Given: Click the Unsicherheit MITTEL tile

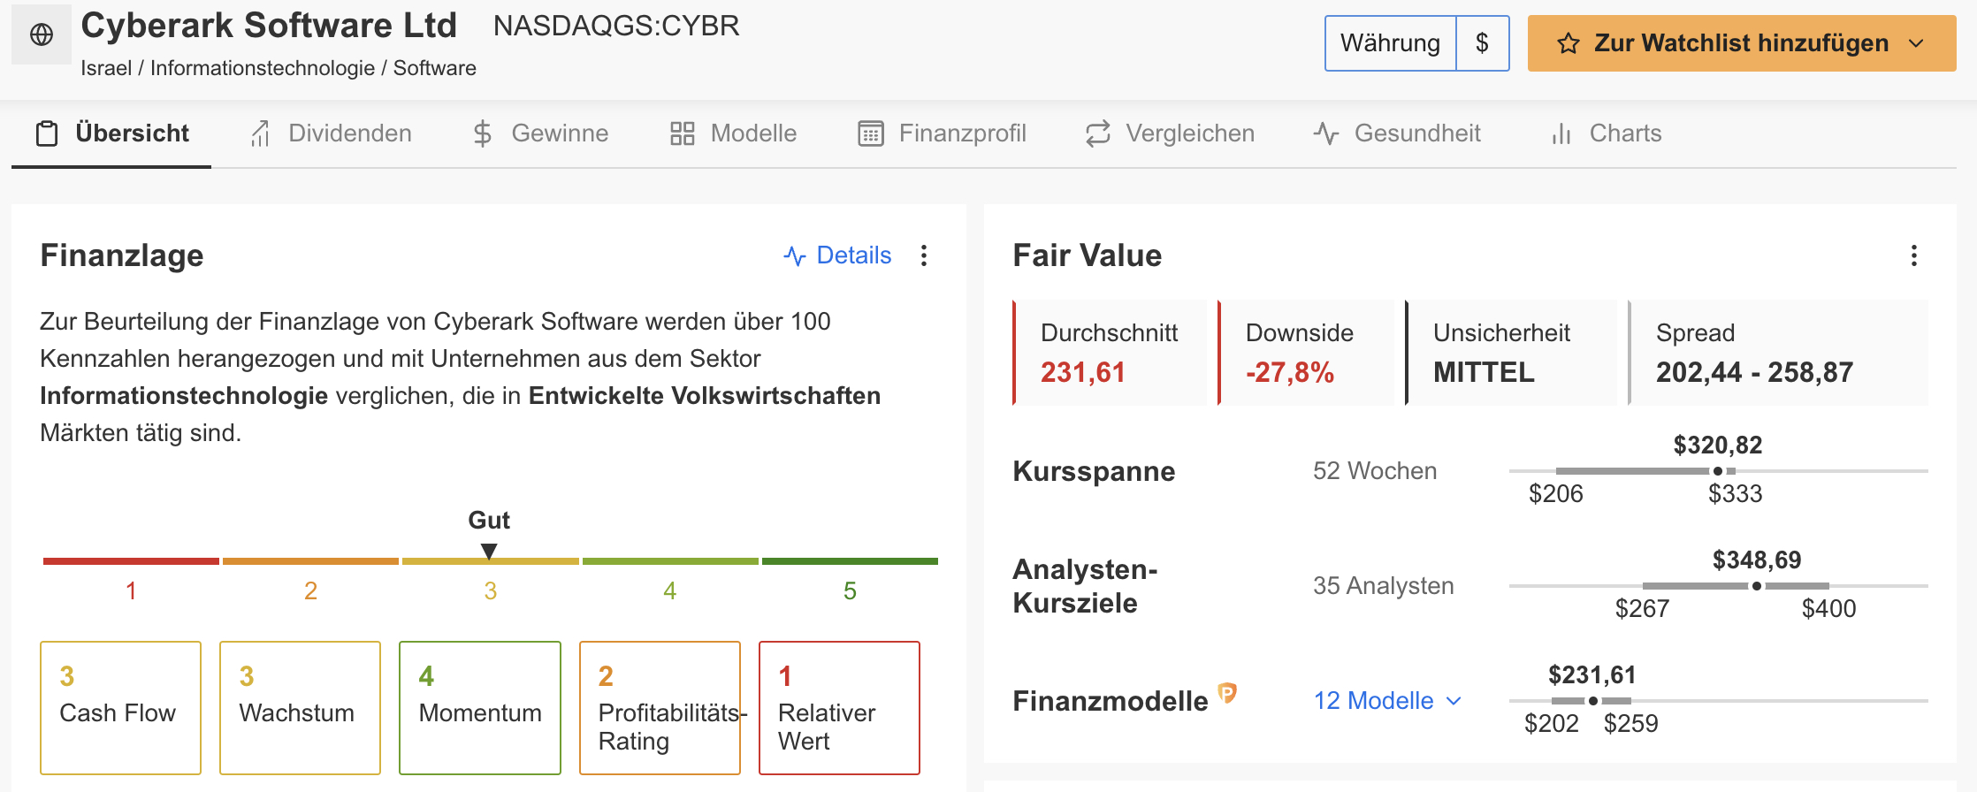Looking at the screenshot, I should click(x=1511, y=353).
